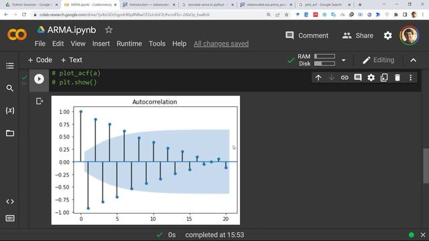Click the '# plt.show()' code line

click(x=74, y=82)
